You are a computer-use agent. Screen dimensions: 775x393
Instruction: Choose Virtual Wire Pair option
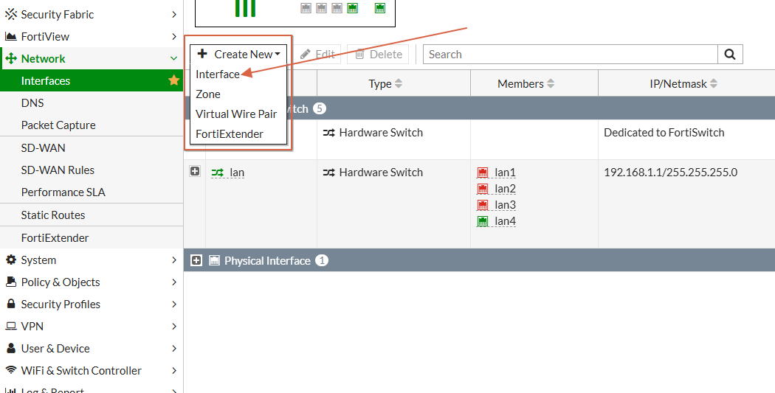click(236, 114)
